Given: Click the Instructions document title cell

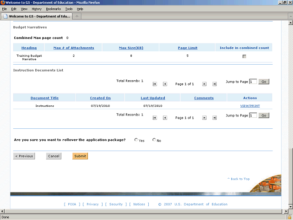Looking at the screenshot, I should pos(45,106).
